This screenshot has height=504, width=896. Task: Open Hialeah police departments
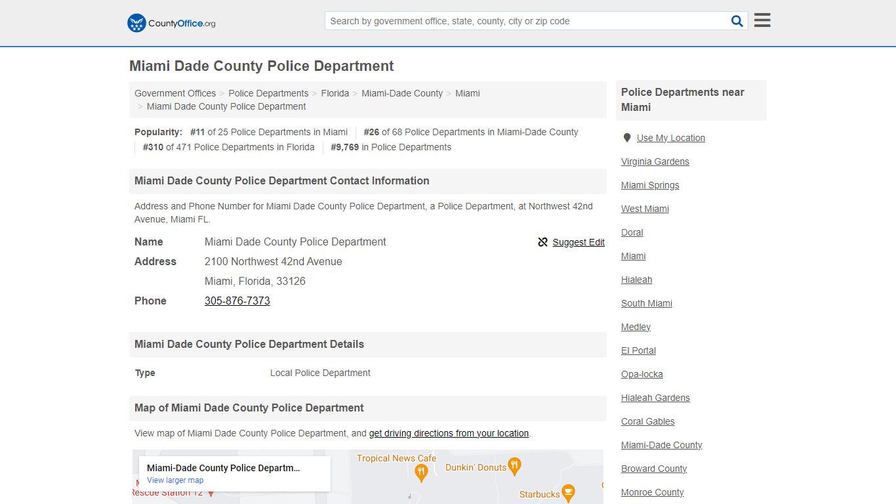637,280
